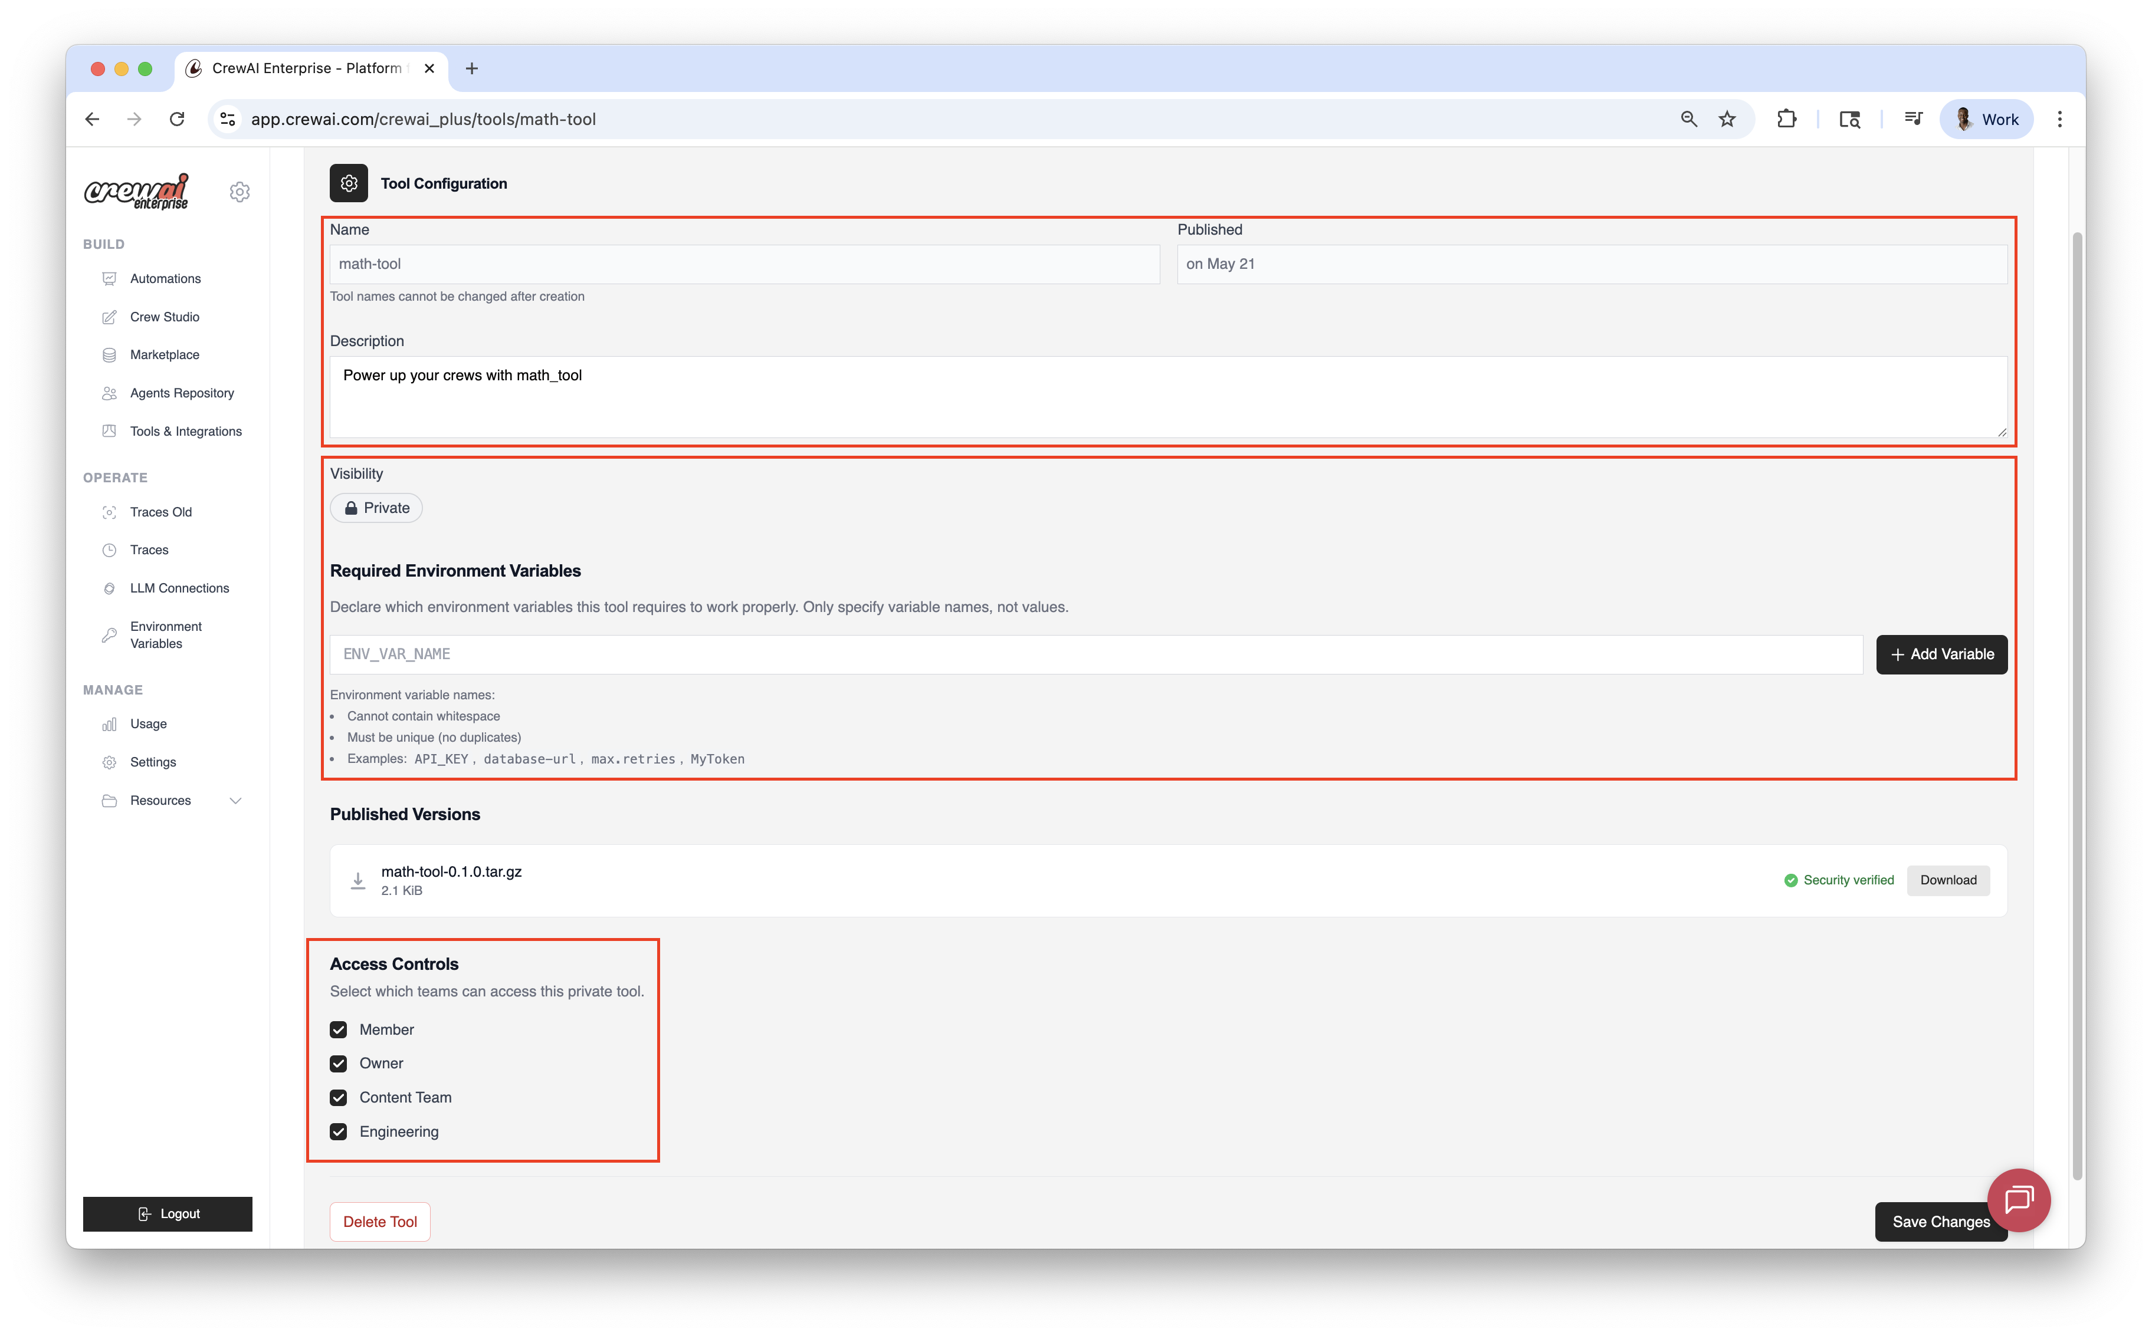Uncheck the Member access checkbox
Viewport: 2152px width, 1336px height.
(x=339, y=1029)
